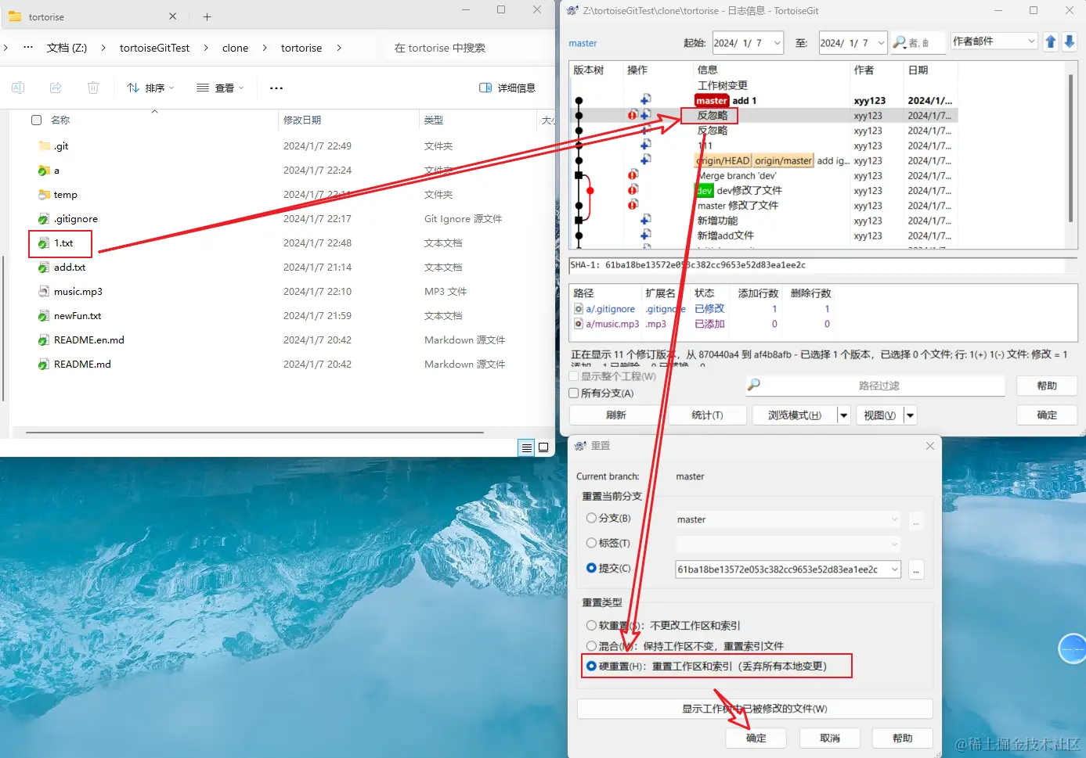Choose the 软重置 soft reset option
The width and height of the screenshot is (1086, 758).
(x=591, y=625)
